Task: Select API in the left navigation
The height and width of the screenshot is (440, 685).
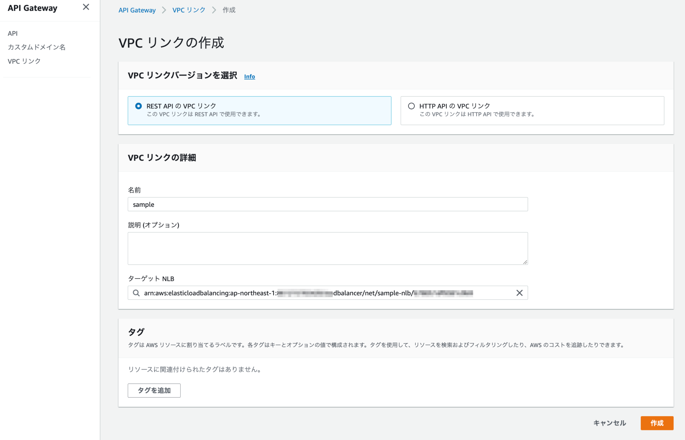Action: 13,33
